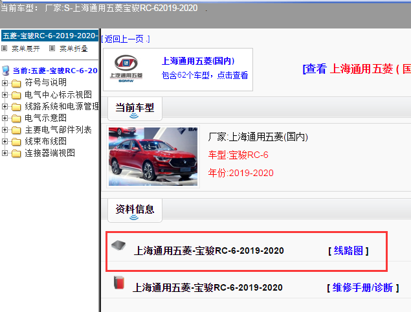Click the folder icon beside 线路系统和电源管理

coord(16,107)
